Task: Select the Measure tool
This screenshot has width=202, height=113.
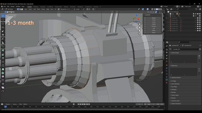Action: click(x=3, y=43)
